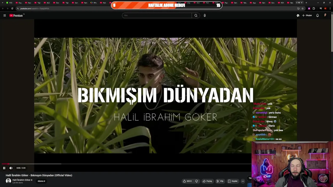This screenshot has height=187, width=333.
Task: Open a new browser tab
Action: [x=306, y=3]
